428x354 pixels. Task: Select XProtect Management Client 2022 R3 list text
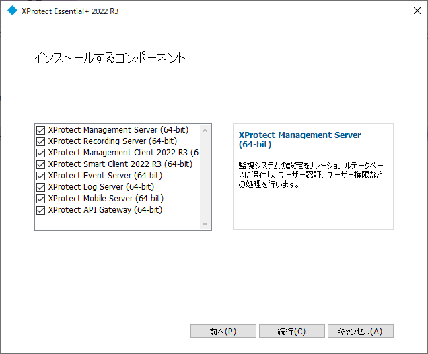pyautogui.click(x=124, y=153)
